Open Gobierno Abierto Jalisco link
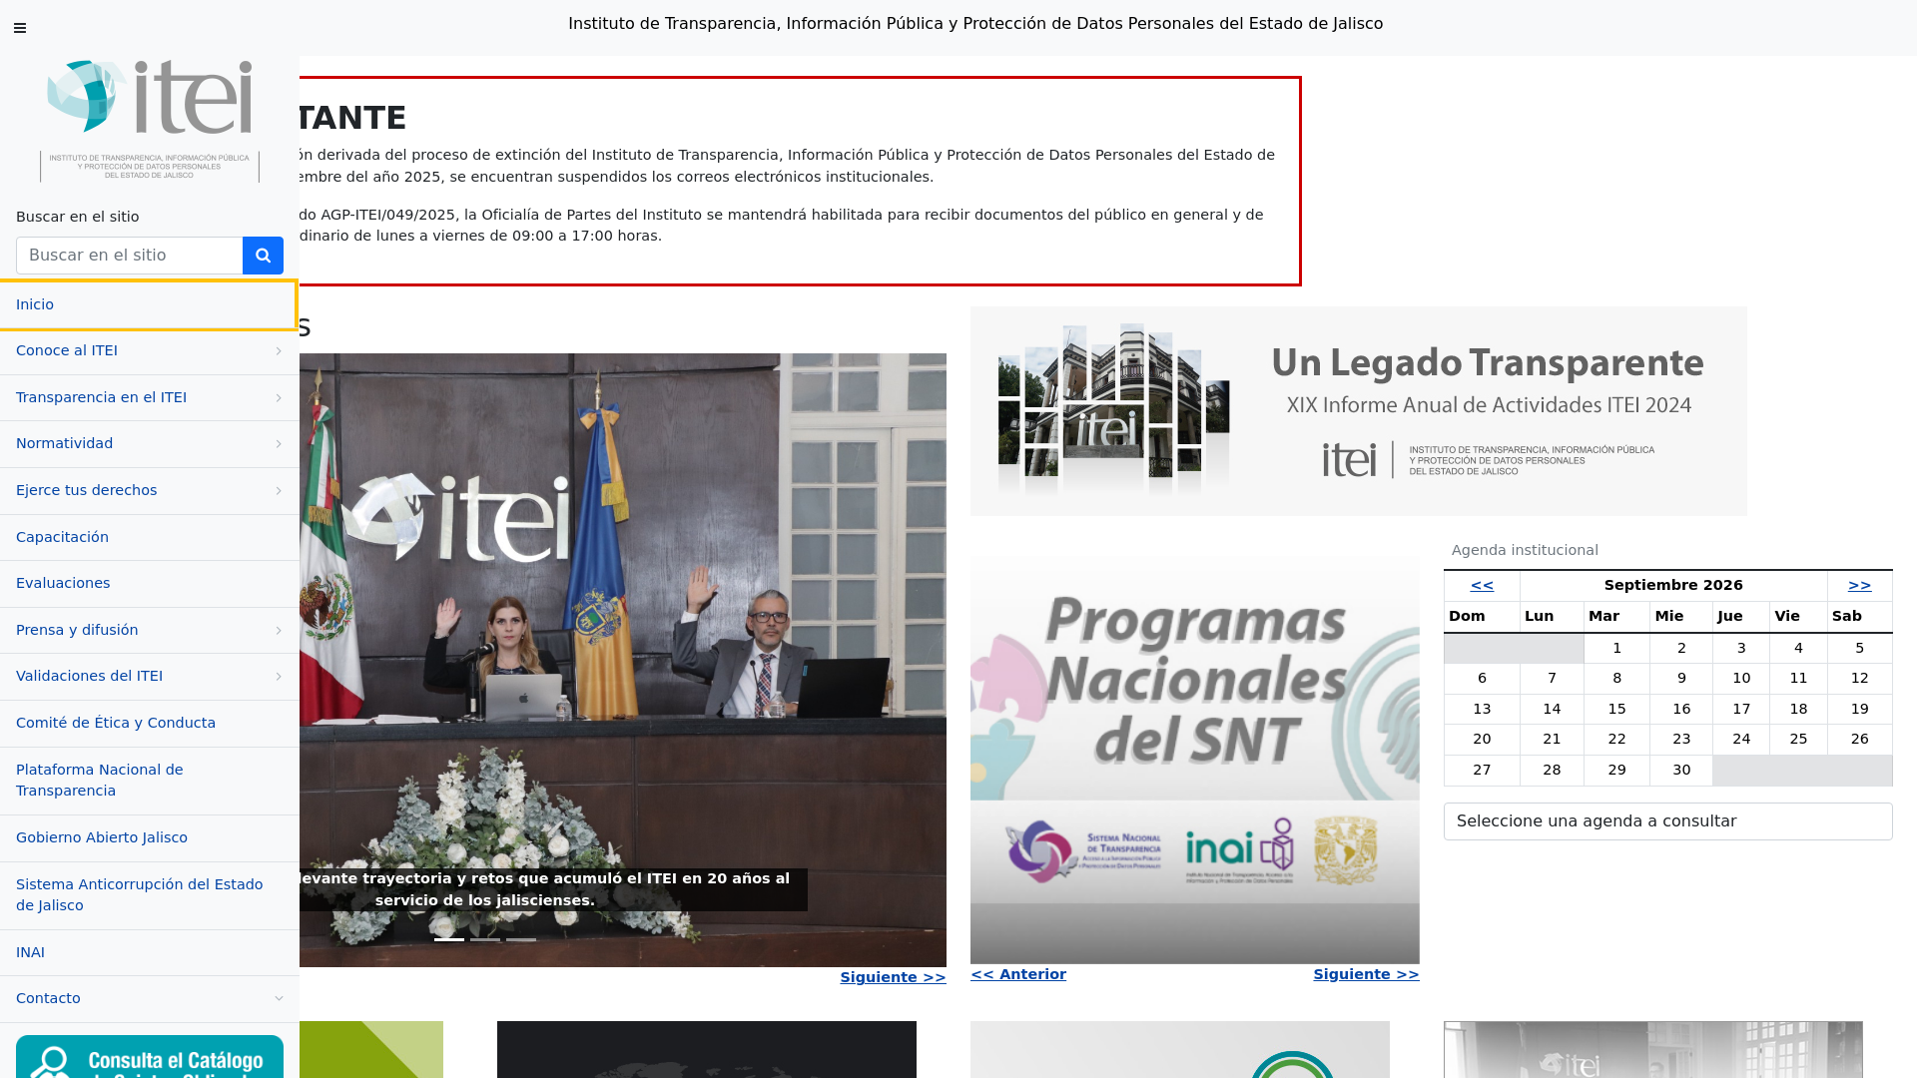Image resolution: width=1917 pixels, height=1078 pixels. pyautogui.click(x=150, y=837)
